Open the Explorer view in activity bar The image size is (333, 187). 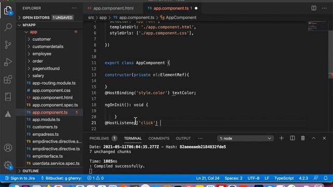point(8,10)
